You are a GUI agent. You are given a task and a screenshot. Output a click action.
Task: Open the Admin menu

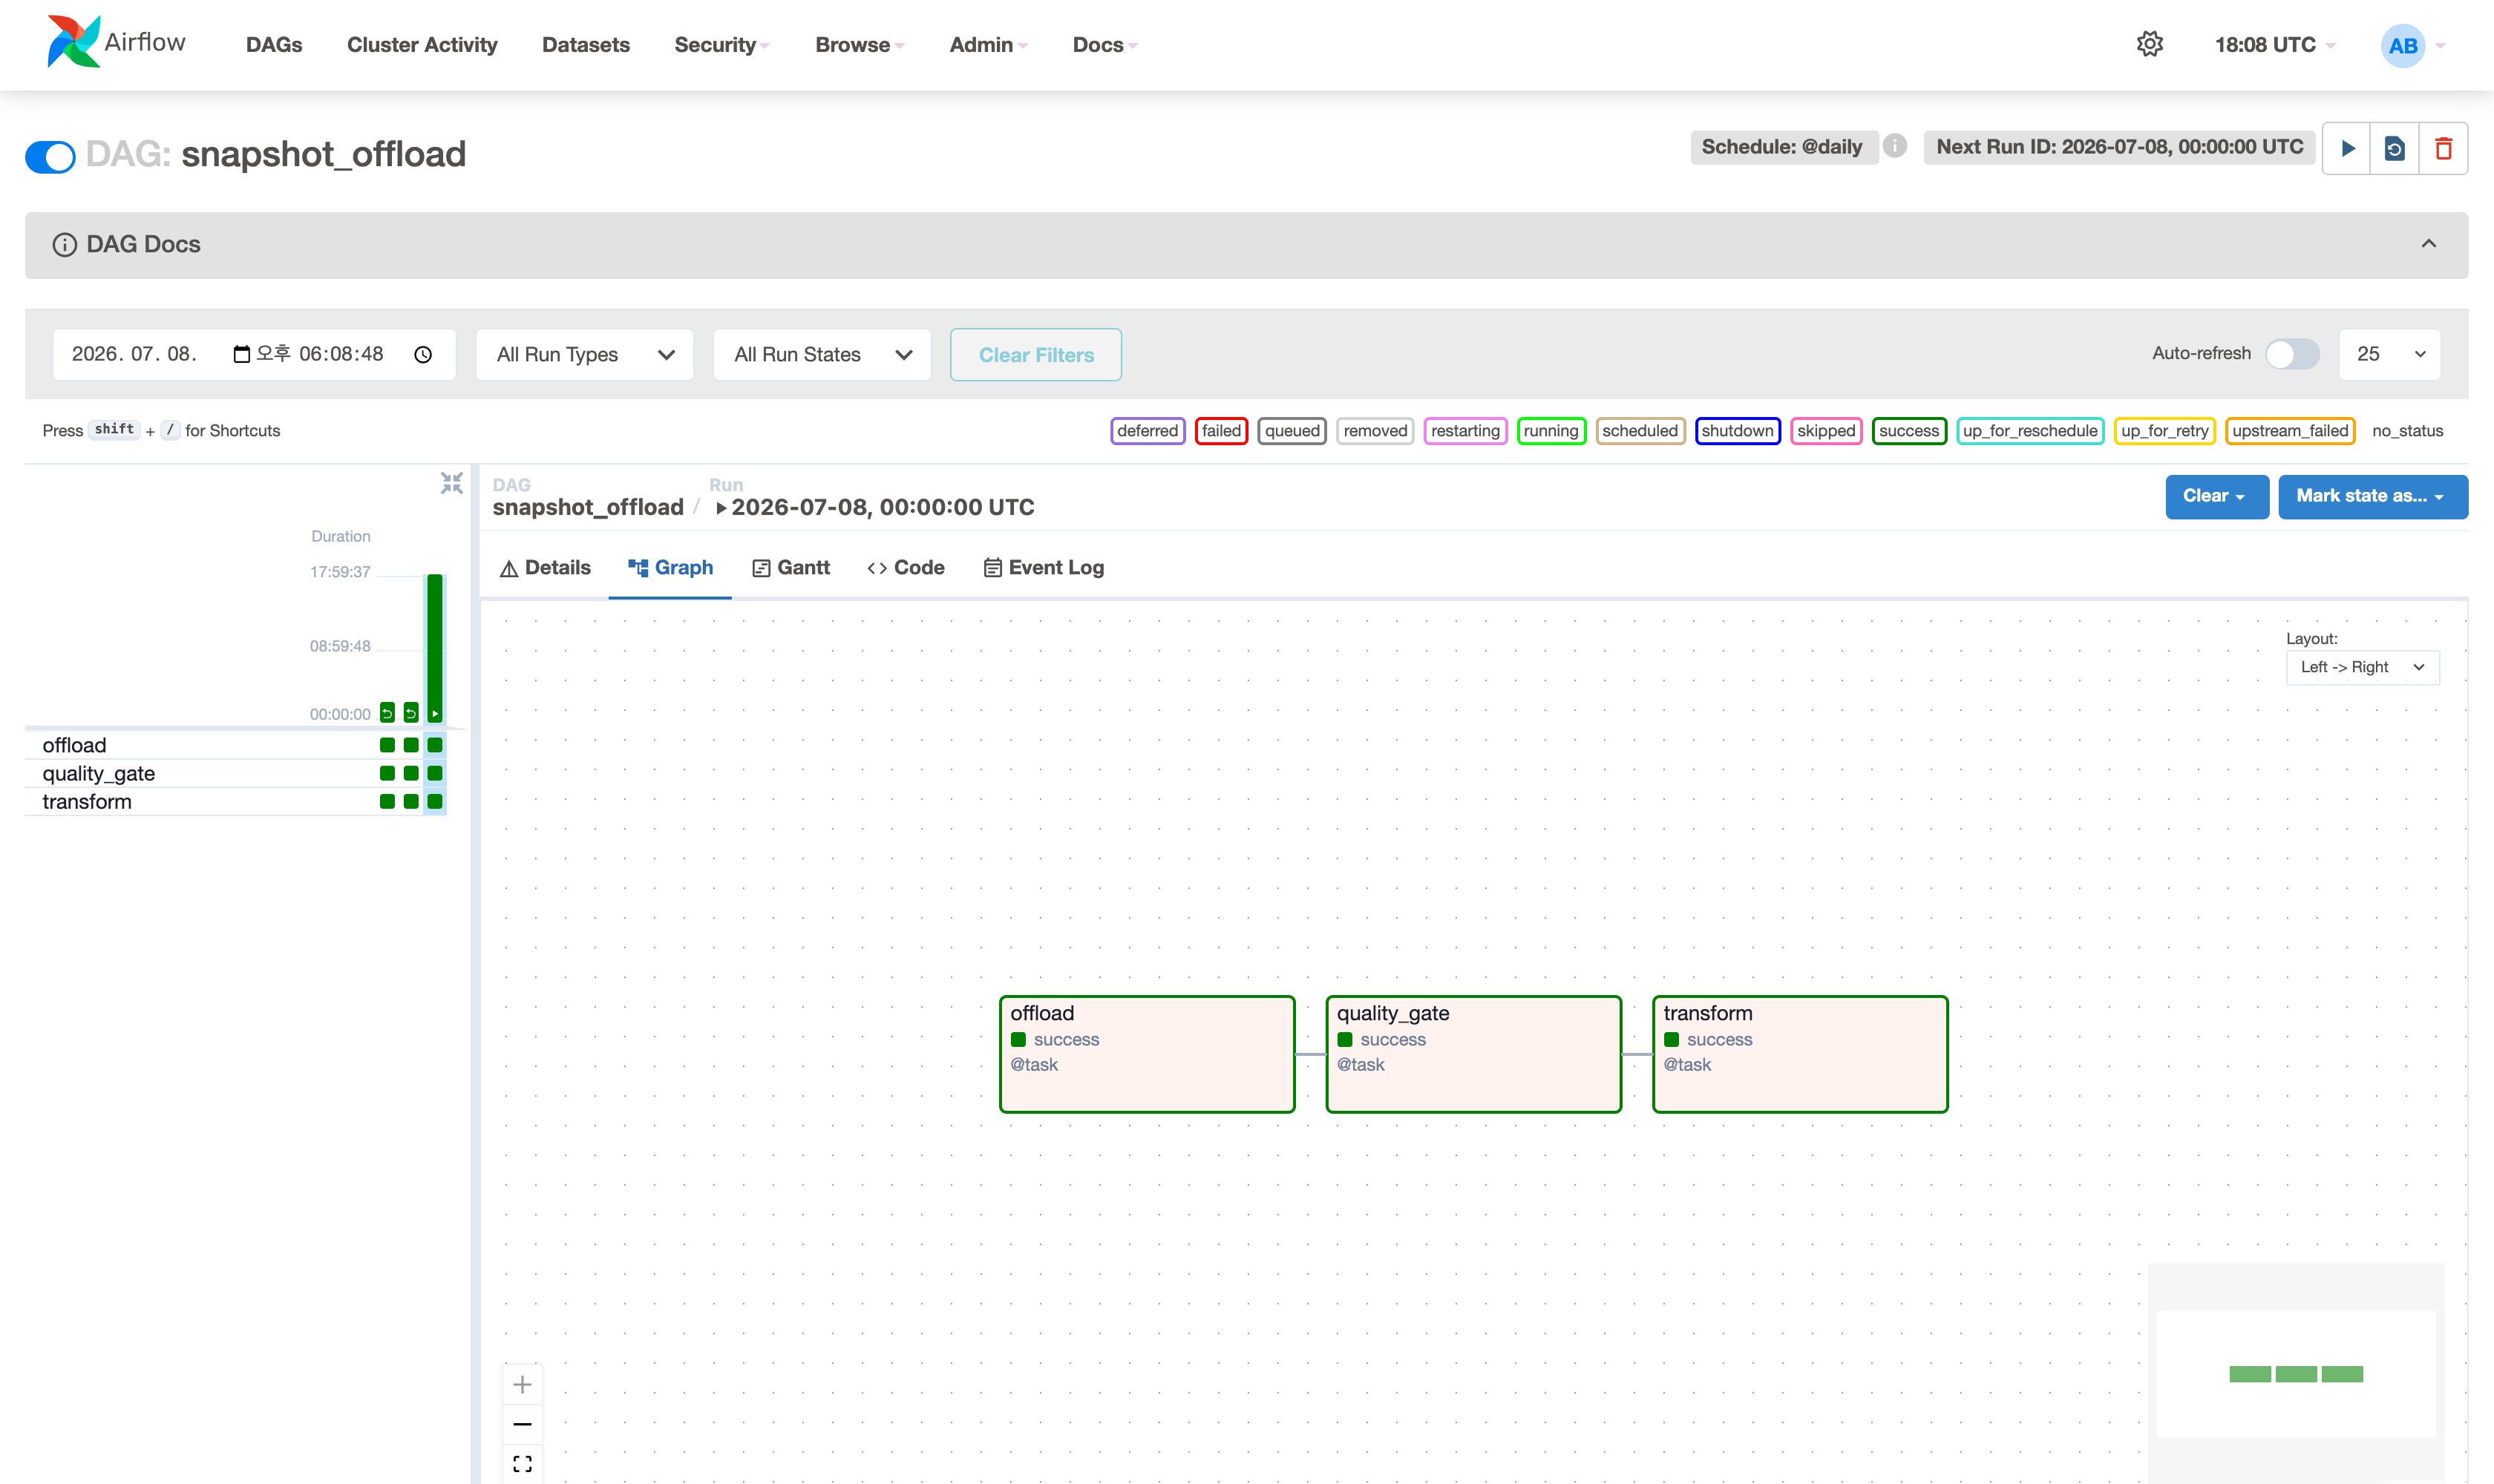tap(989, 45)
